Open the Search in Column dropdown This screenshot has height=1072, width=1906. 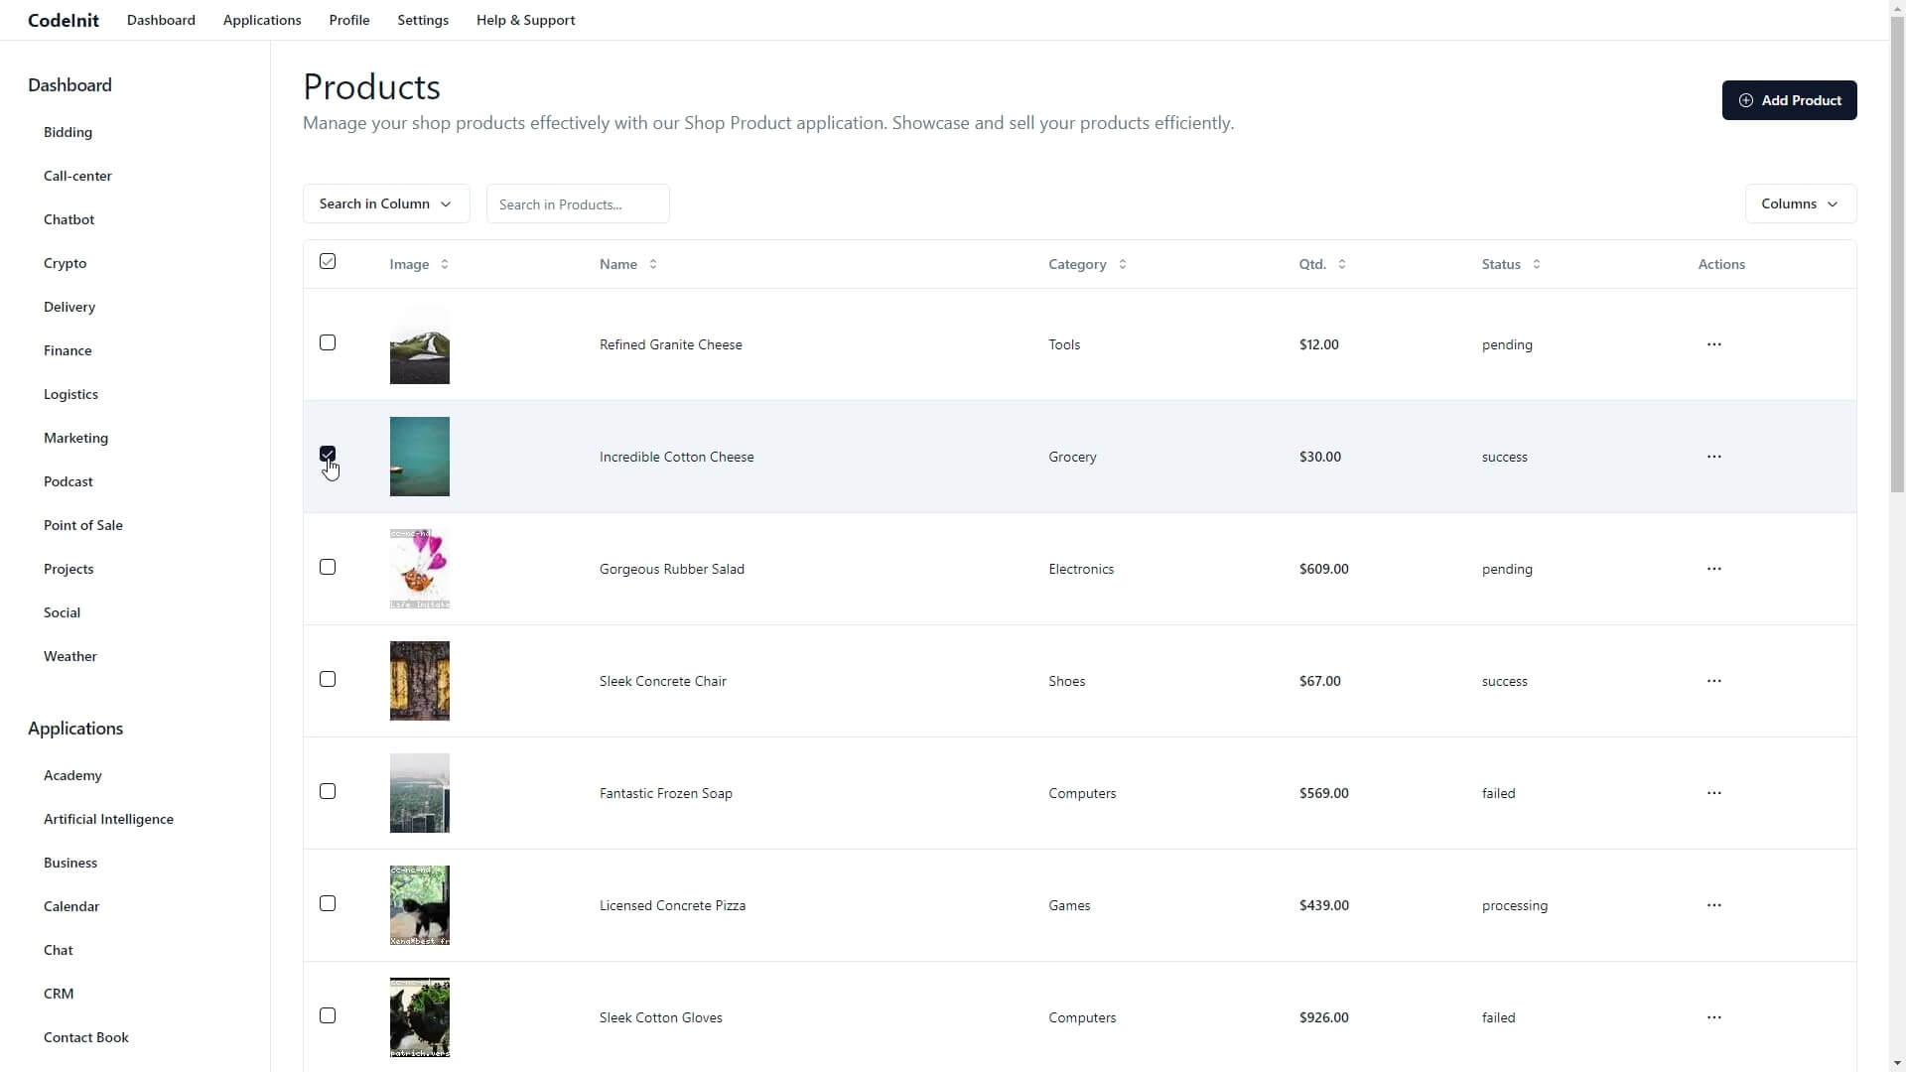click(x=385, y=203)
